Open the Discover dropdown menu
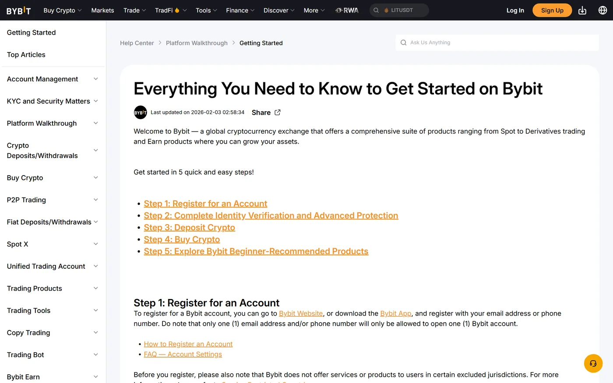The width and height of the screenshot is (613, 383). pyautogui.click(x=279, y=11)
